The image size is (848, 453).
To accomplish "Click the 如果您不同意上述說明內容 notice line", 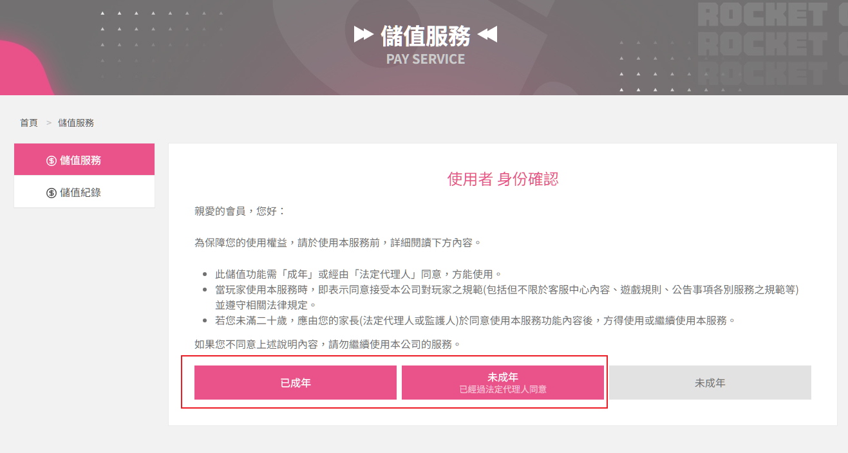I will tap(328, 344).
